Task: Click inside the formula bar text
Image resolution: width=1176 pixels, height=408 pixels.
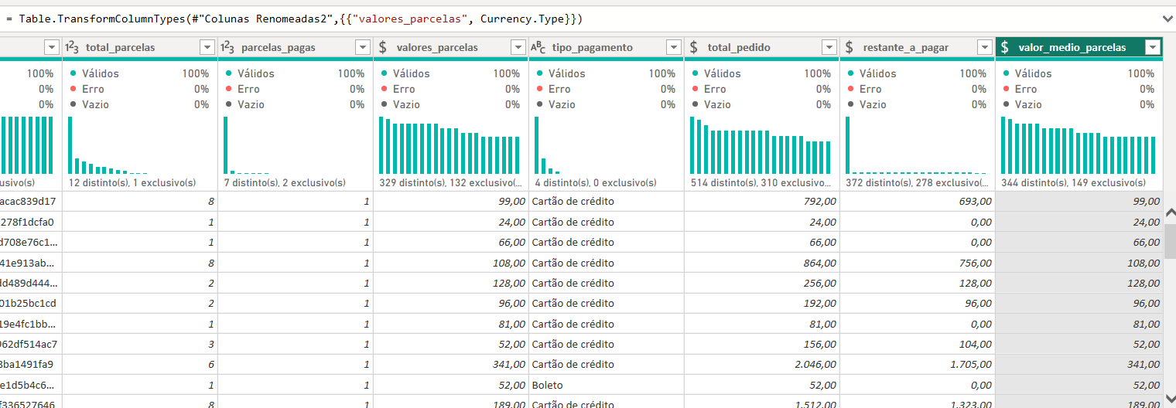Action: coord(294,18)
